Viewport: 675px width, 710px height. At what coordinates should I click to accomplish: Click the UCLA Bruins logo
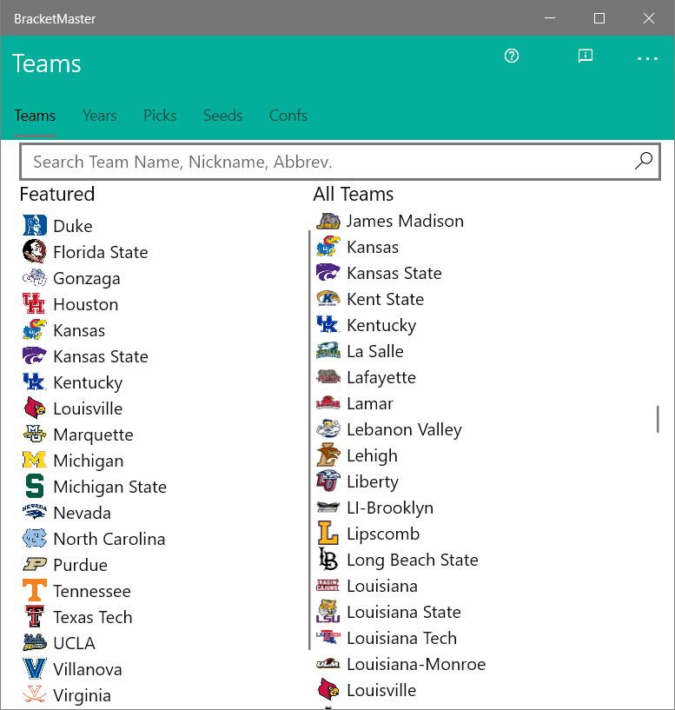35,642
